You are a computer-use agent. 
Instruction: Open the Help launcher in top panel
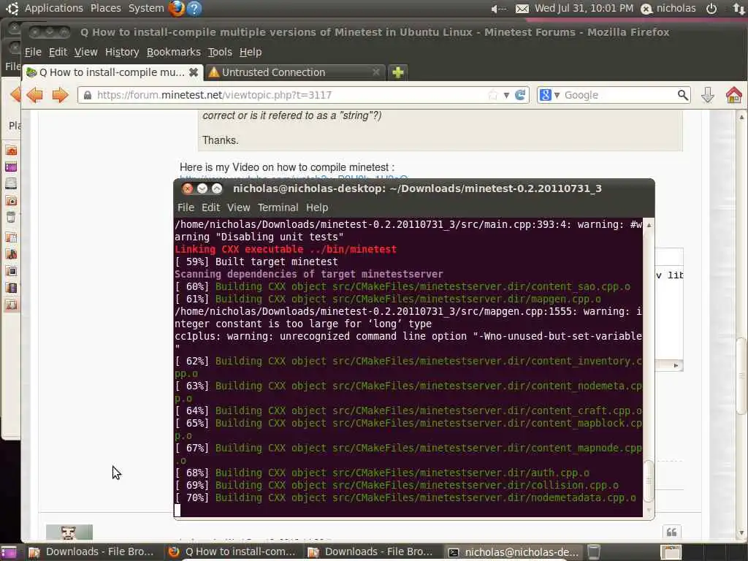point(194,8)
